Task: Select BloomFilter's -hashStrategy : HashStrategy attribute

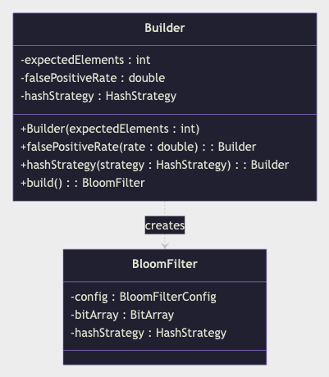Action: click(x=149, y=333)
